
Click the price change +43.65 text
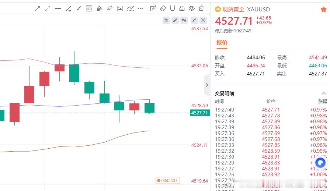tap(264, 18)
